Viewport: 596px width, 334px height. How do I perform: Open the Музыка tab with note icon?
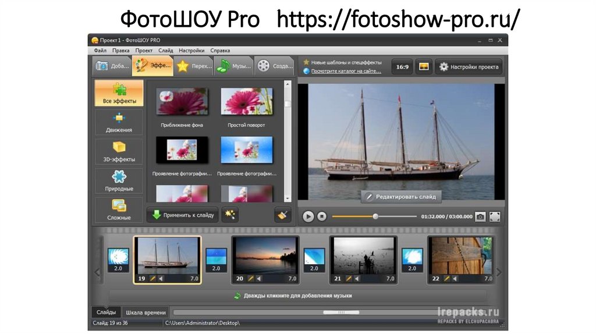click(233, 66)
